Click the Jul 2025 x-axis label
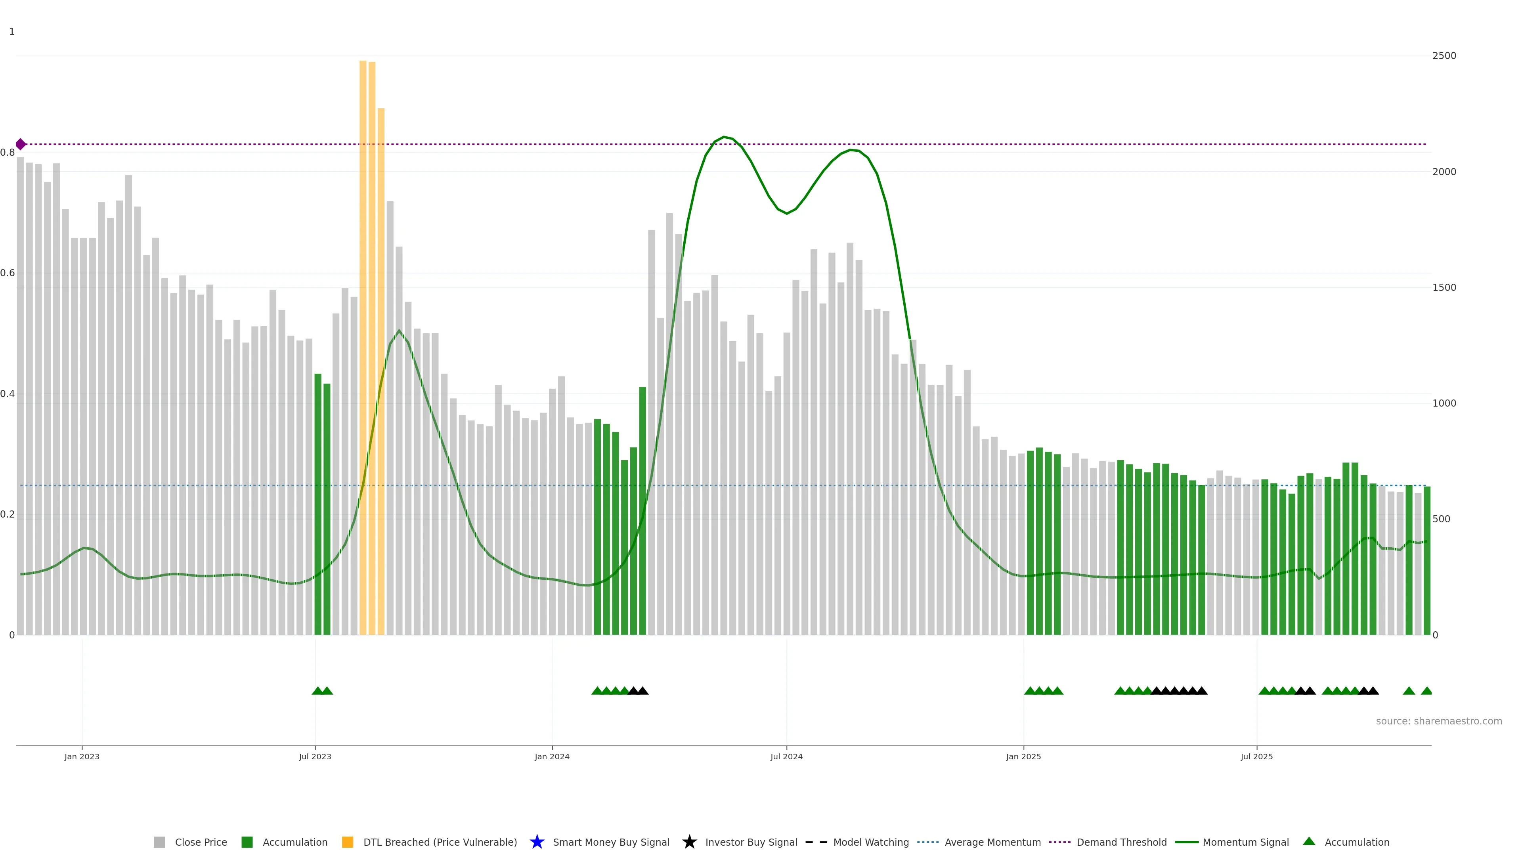1522x856 pixels. pos(1257,756)
